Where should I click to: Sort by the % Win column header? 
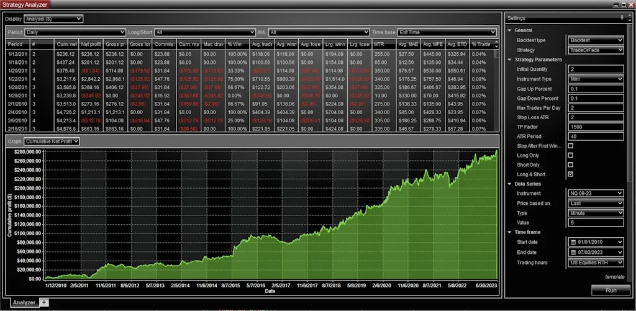click(x=237, y=44)
